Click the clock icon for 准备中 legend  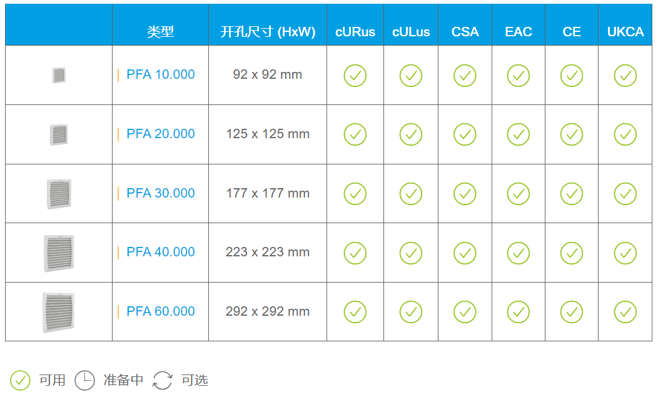pyautogui.click(x=85, y=380)
